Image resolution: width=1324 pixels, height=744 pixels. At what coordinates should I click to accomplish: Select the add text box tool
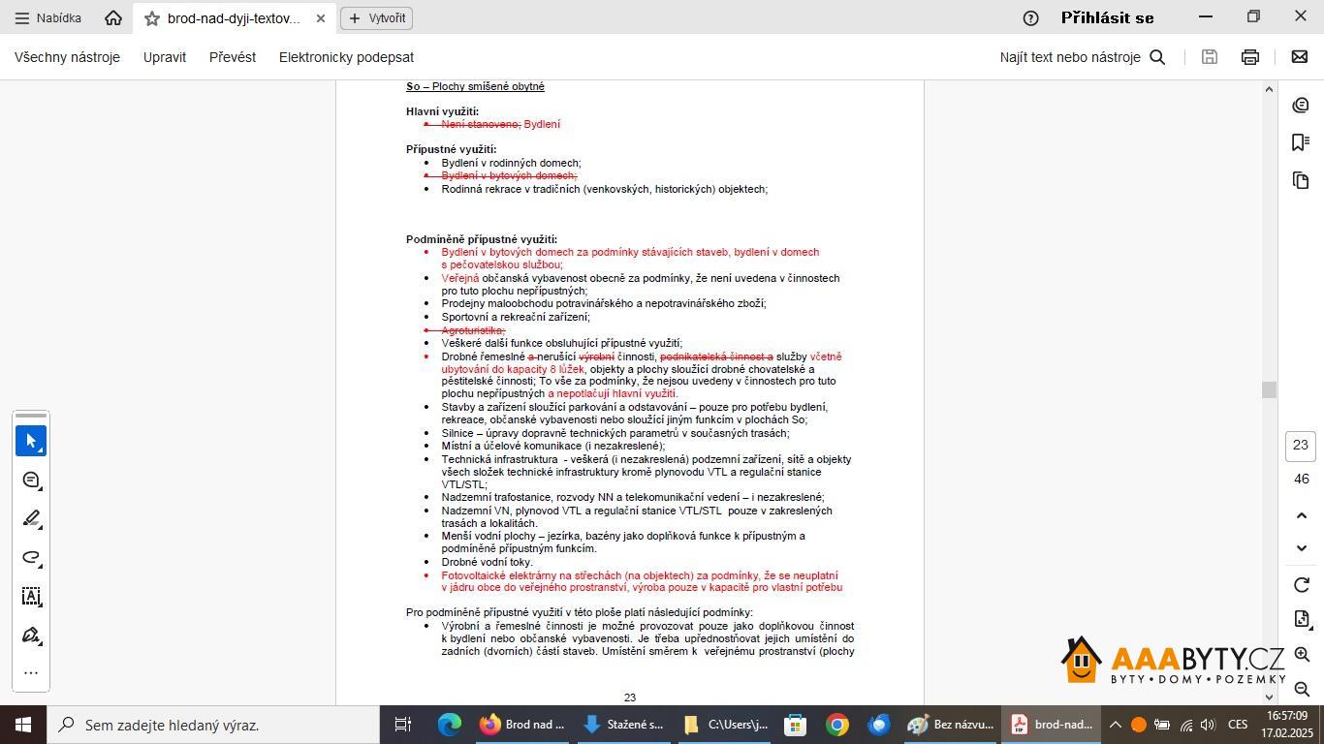click(31, 596)
